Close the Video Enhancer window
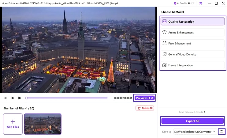The width and height of the screenshot is (227, 138). point(223,3)
